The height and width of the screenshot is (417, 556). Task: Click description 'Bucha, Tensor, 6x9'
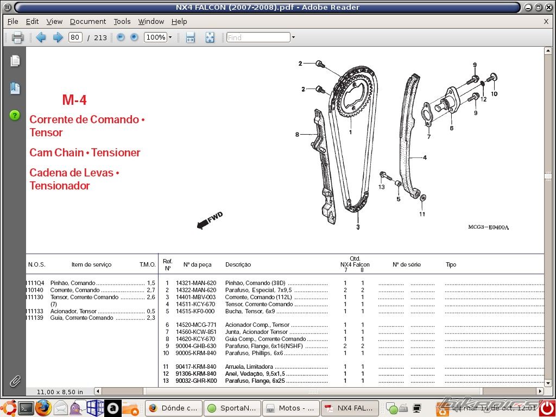(250, 311)
